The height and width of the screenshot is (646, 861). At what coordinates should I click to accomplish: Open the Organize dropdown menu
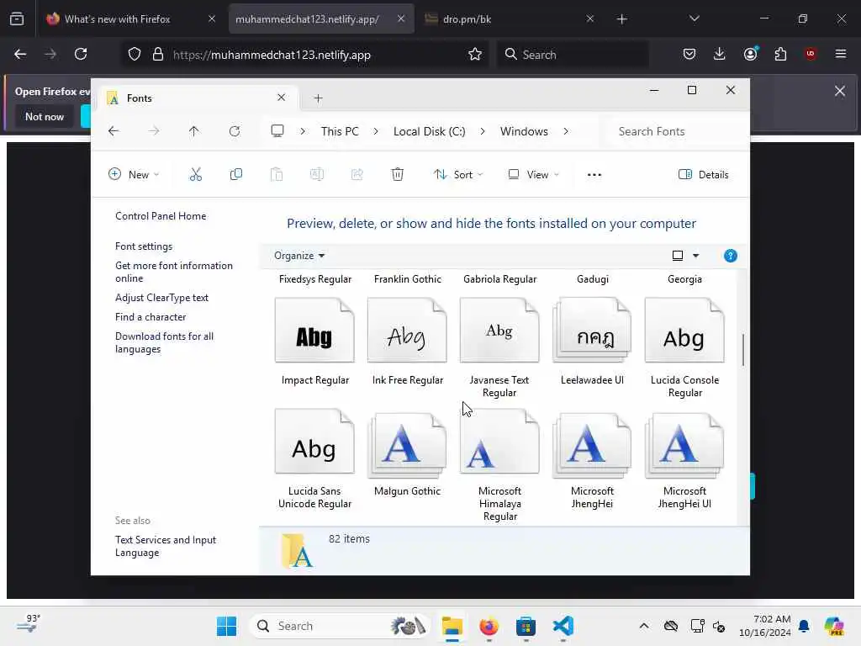[x=299, y=256]
